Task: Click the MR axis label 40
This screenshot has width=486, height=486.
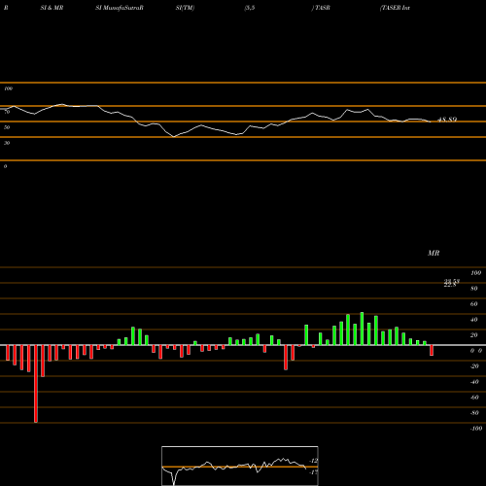Action: pyautogui.click(x=474, y=320)
